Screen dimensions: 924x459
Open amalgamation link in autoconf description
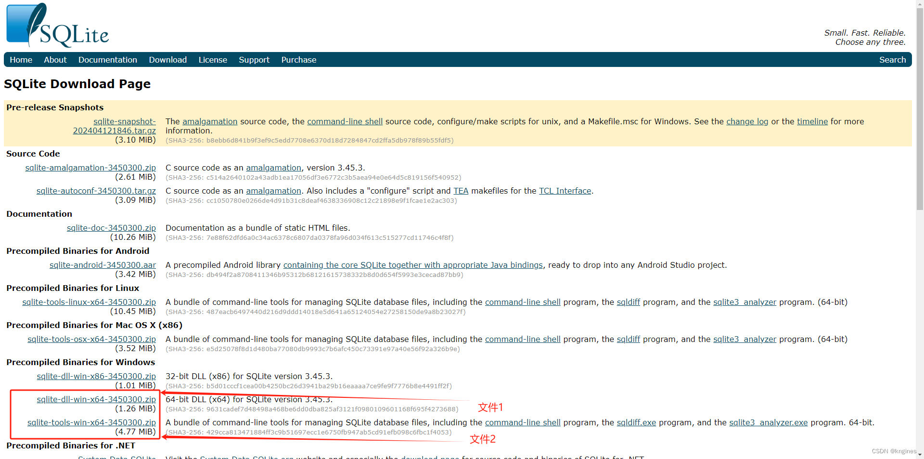click(274, 191)
